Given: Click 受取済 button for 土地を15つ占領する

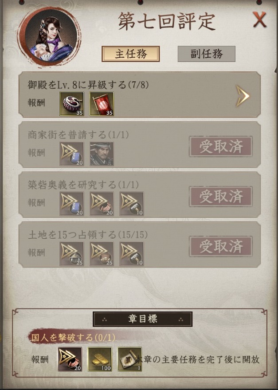Looking at the screenshot, I should [221, 246].
